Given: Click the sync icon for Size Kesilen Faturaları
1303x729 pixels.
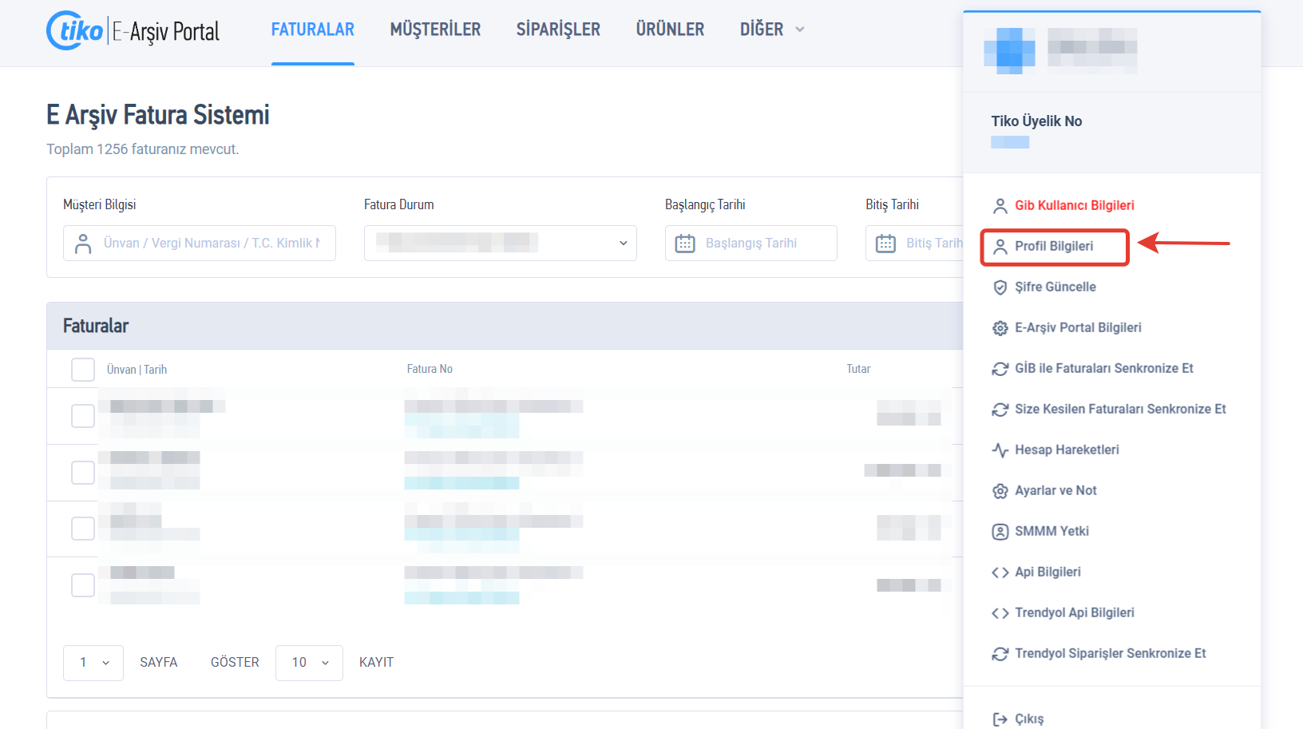Looking at the screenshot, I should (x=1000, y=410).
